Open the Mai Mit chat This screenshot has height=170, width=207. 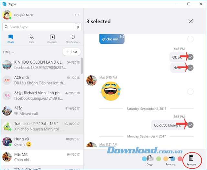[42, 157]
